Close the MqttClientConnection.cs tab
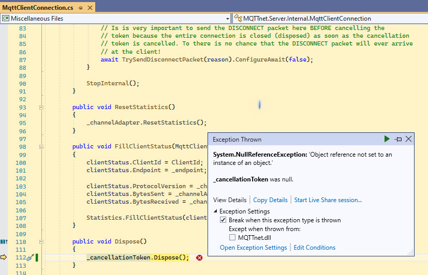Viewport: 428px width, 275px height. click(90, 8)
